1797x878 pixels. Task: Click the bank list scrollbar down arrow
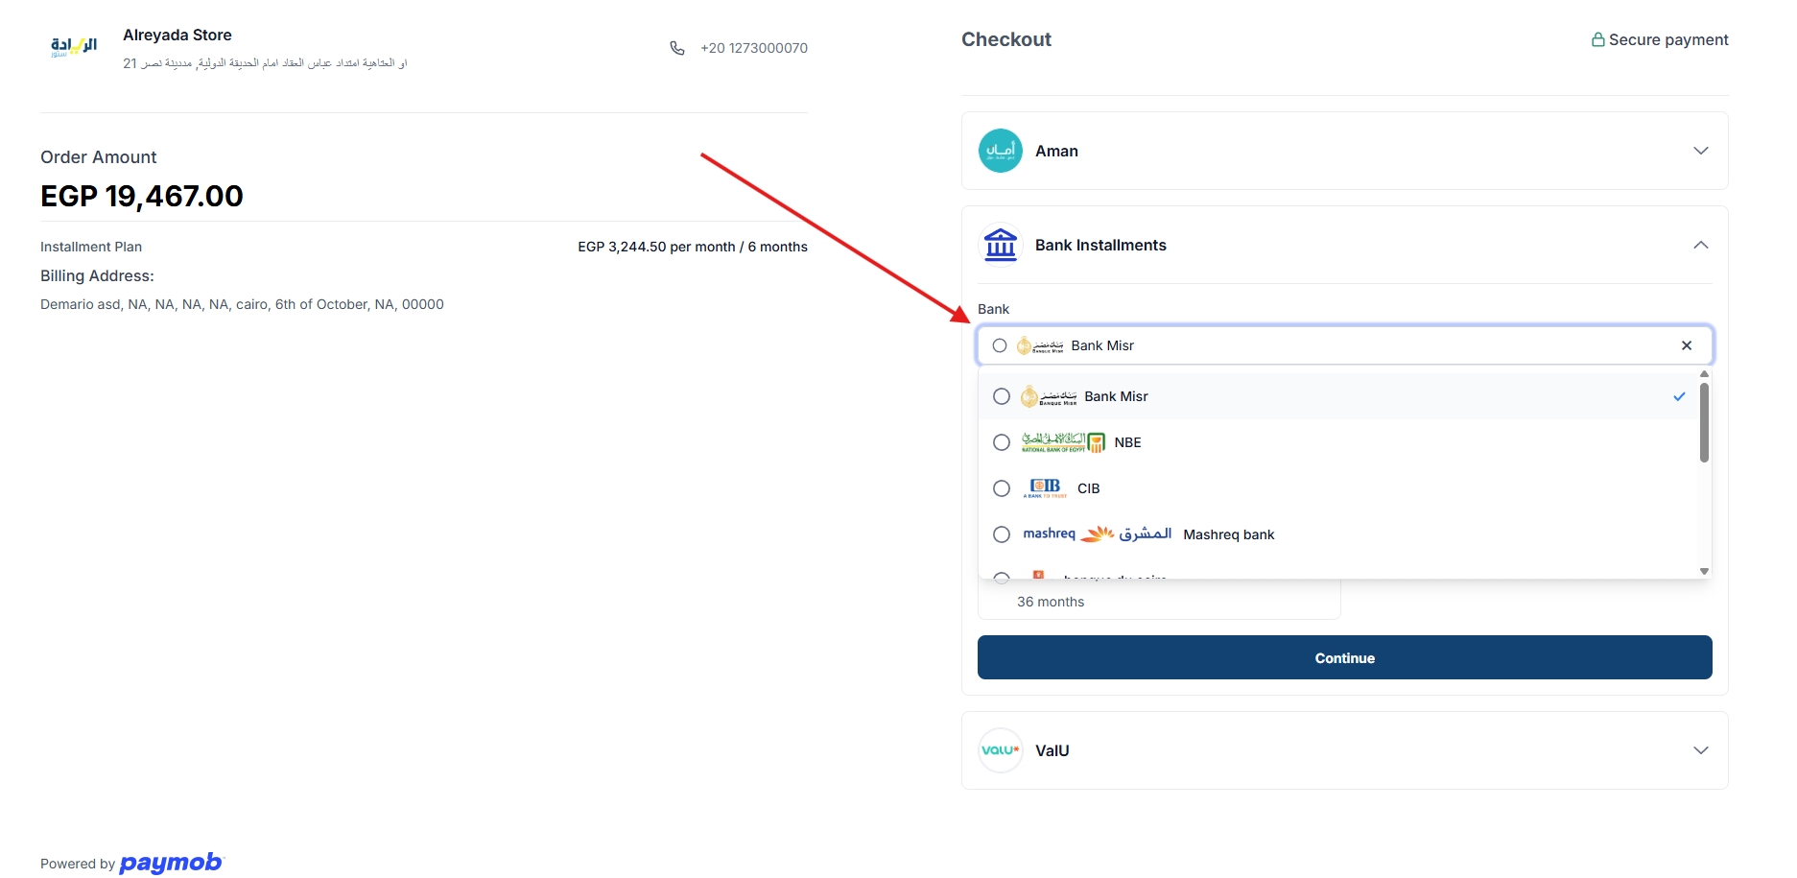[1704, 571]
